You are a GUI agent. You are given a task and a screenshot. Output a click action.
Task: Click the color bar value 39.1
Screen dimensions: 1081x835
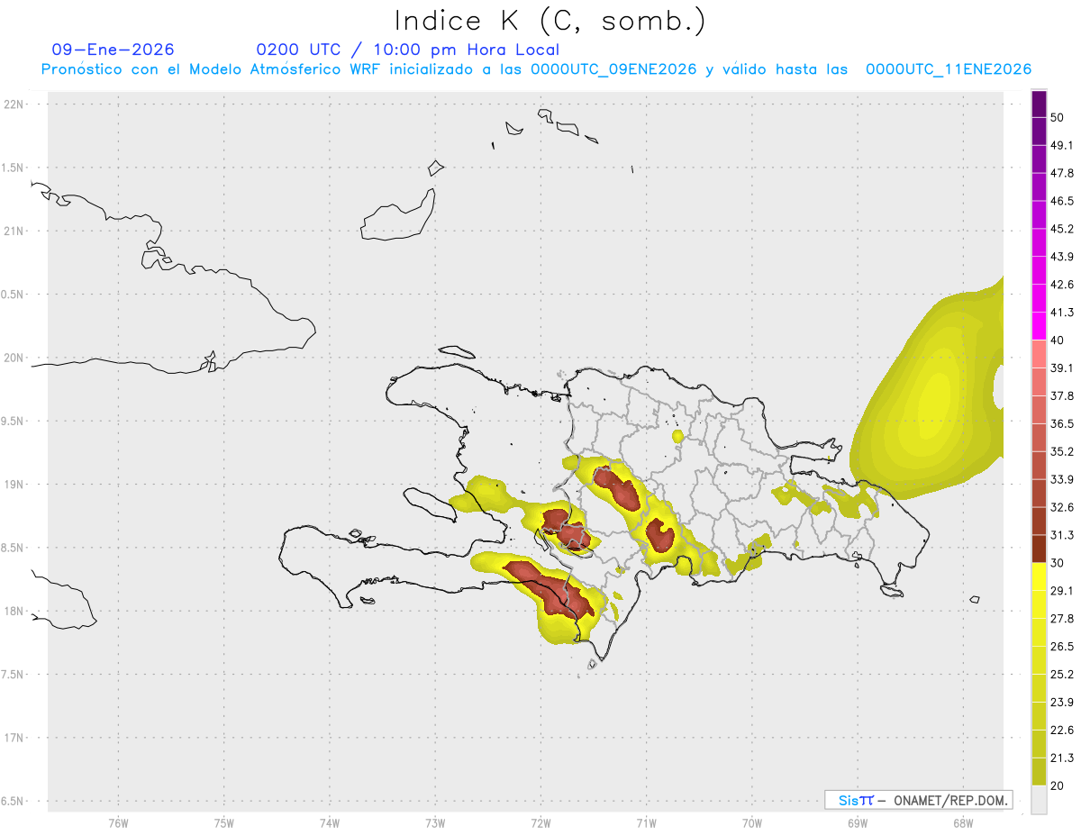coord(1062,368)
